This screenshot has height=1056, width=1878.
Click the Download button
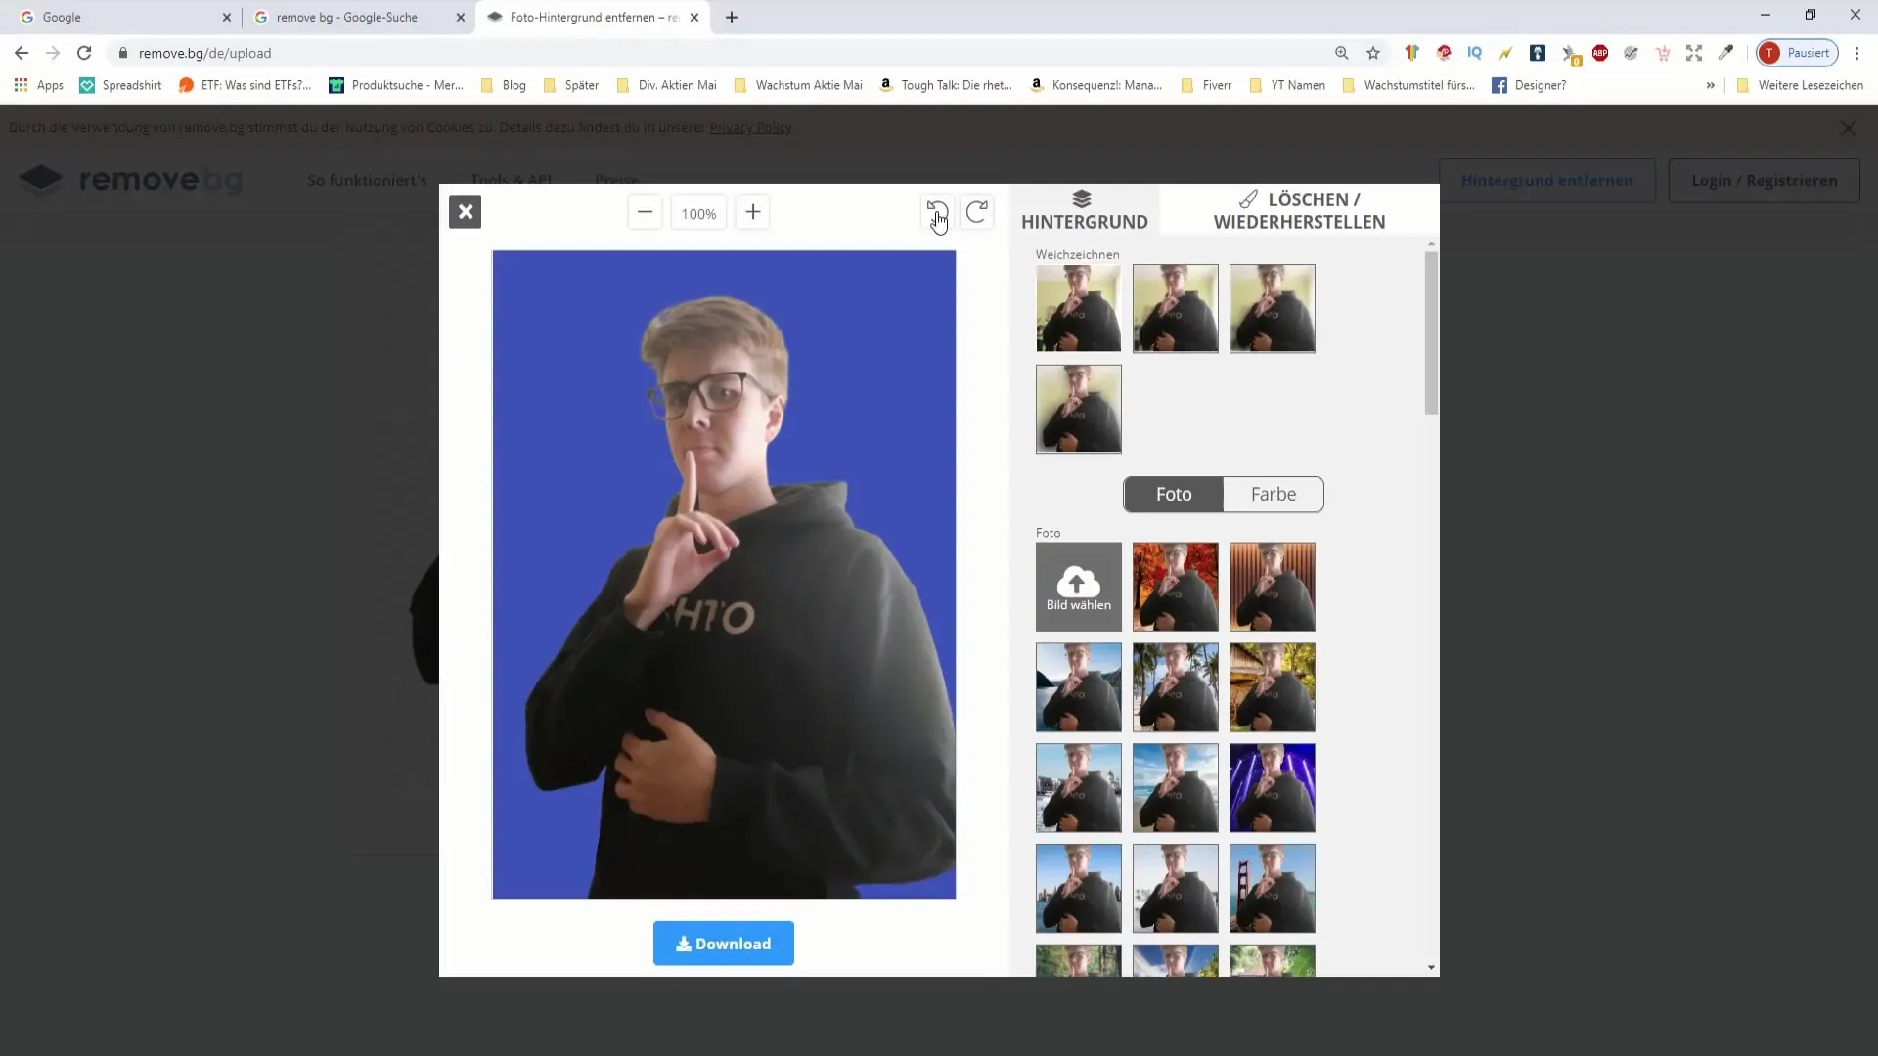[724, 943]
